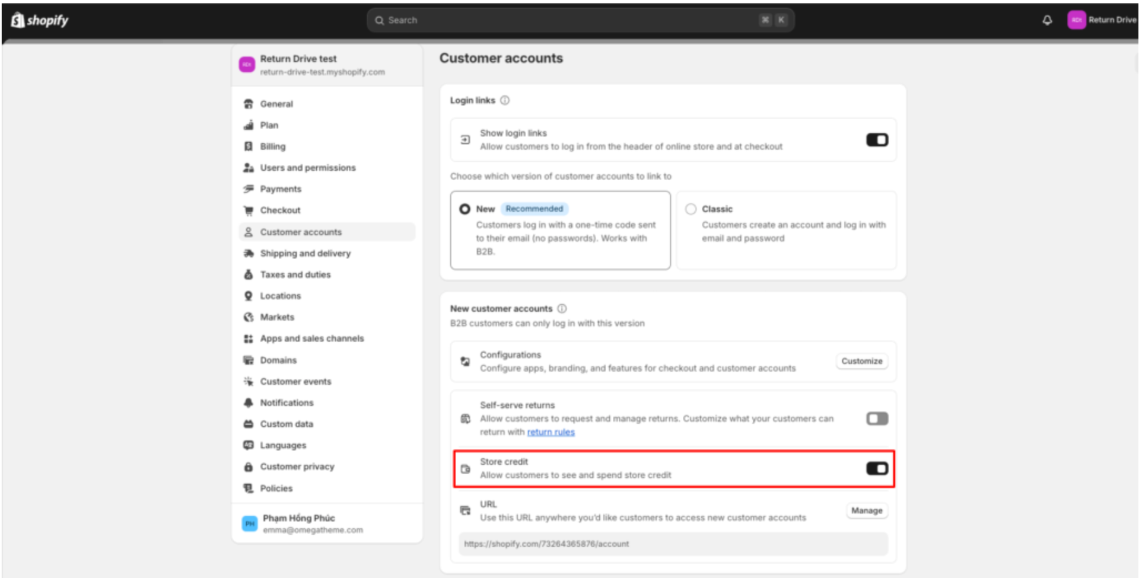Open Notifications settings
Screen dimensions: 1139x578
click(x=287, y=403)
